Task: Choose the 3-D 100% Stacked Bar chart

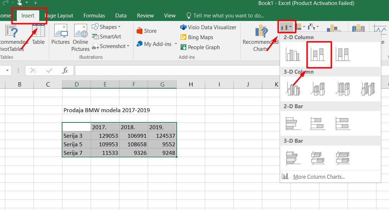Action: 343,158
